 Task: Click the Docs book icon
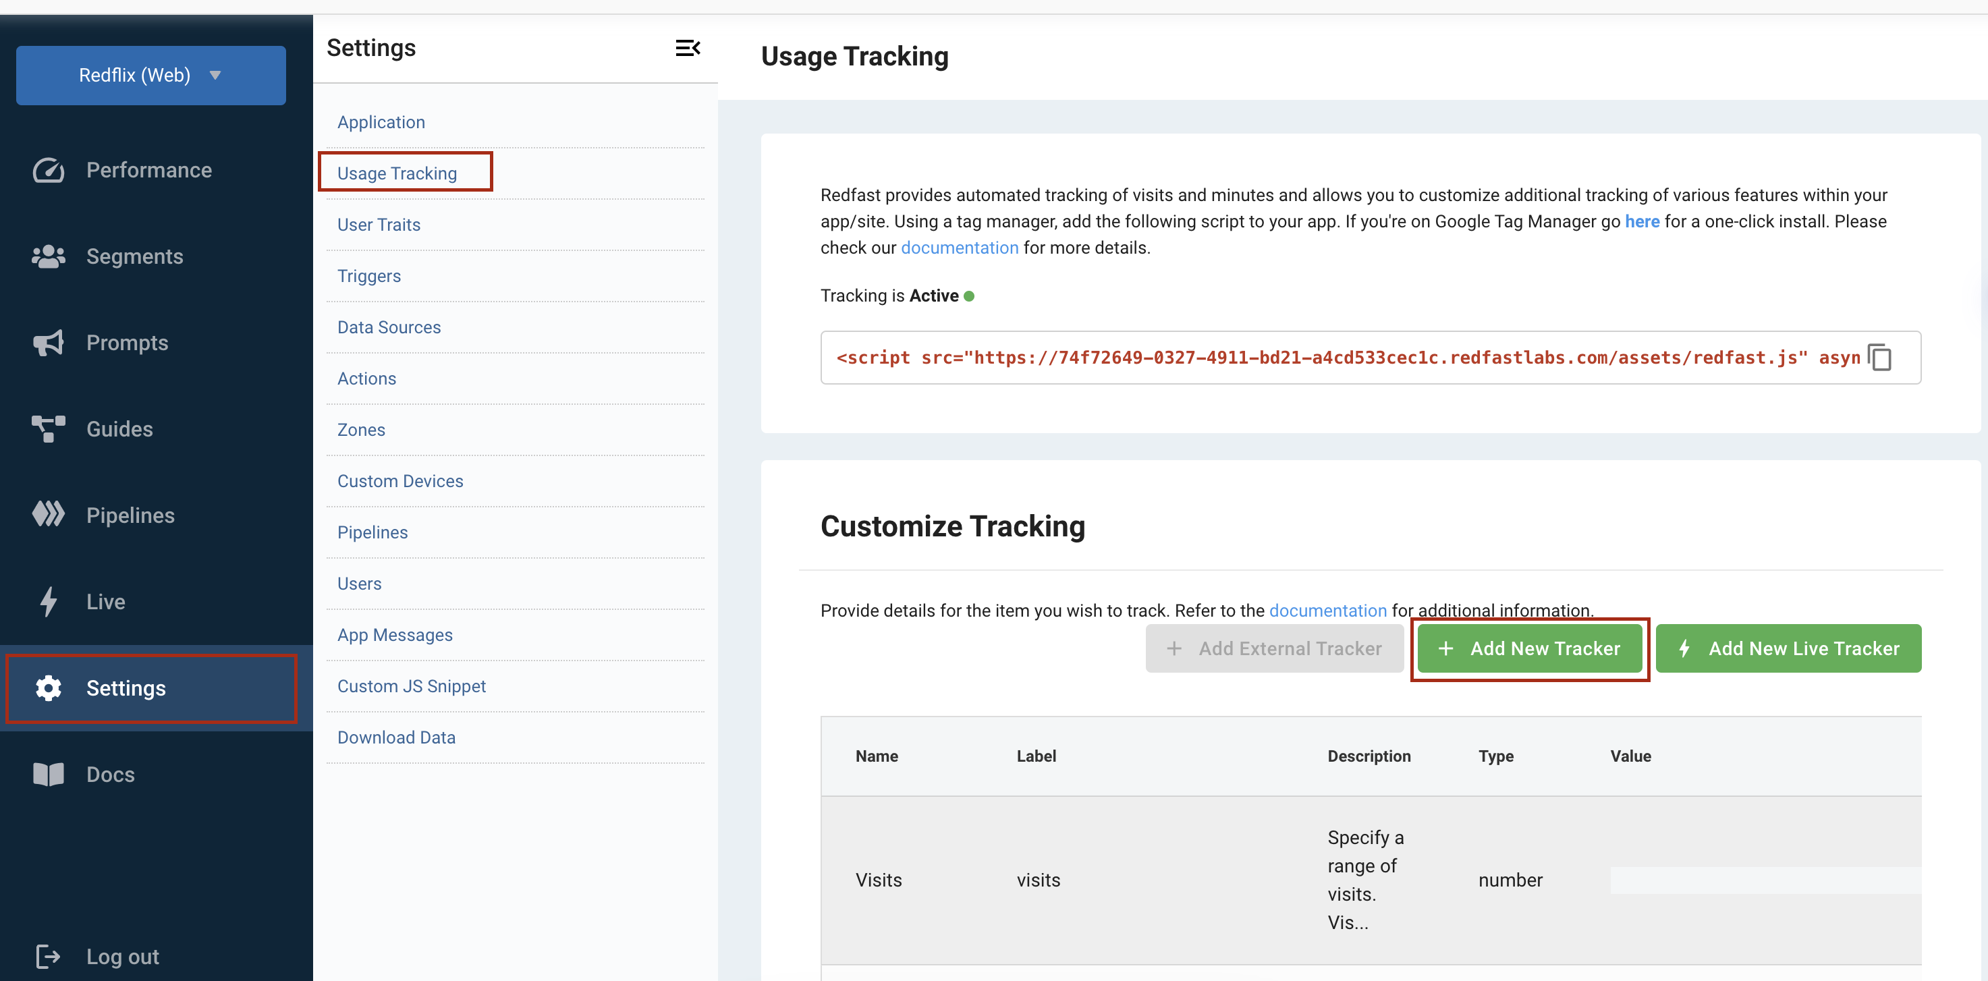point(48,774)
